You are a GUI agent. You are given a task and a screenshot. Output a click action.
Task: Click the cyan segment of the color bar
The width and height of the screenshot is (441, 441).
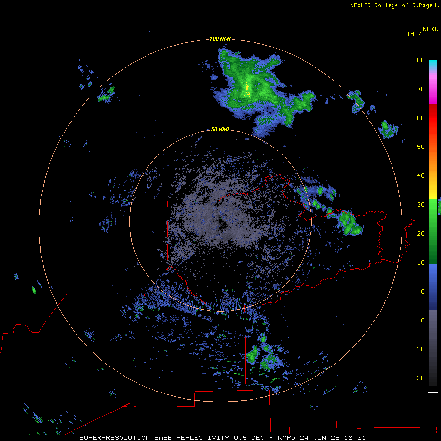(x=433, y=65)
